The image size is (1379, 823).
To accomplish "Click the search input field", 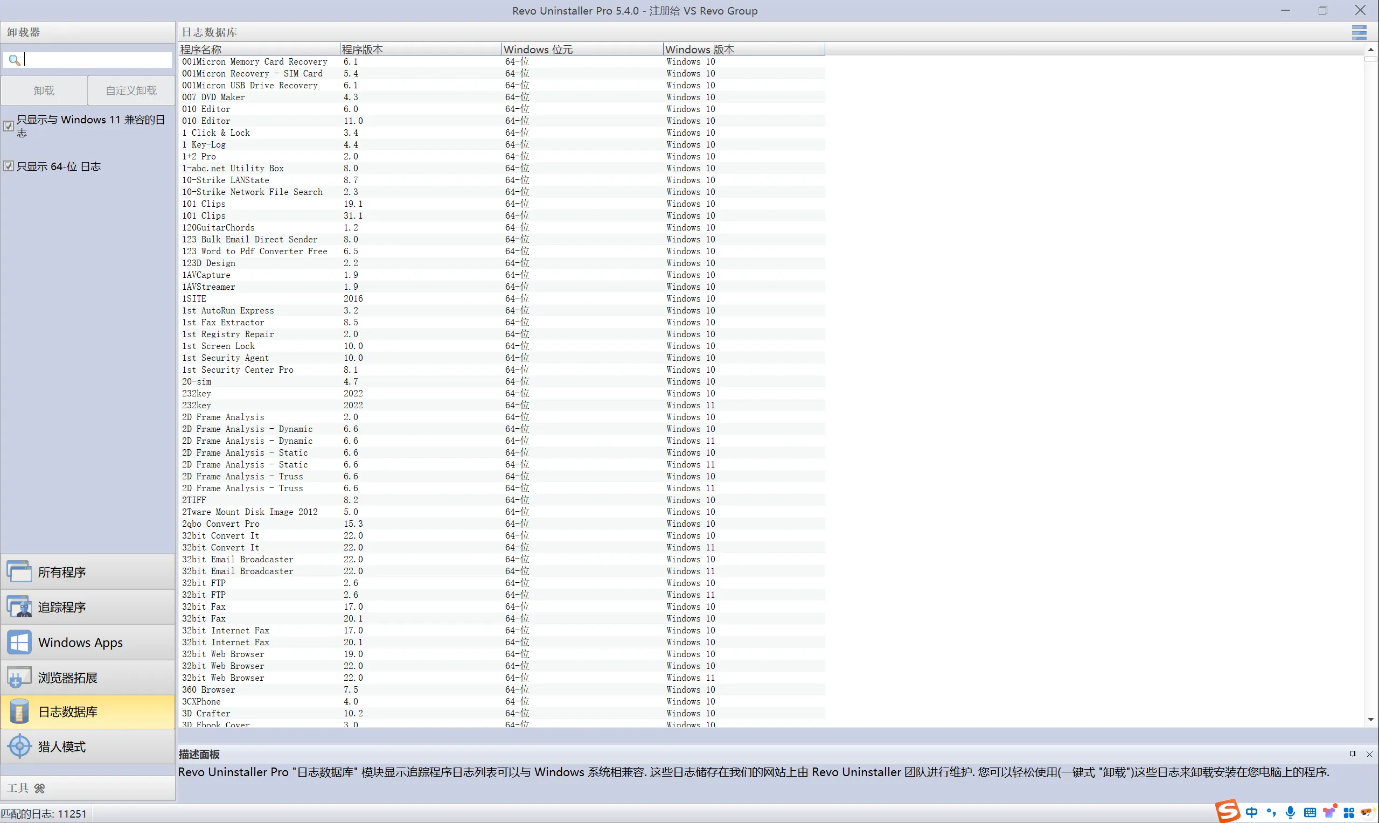I will tap(97, 60).
